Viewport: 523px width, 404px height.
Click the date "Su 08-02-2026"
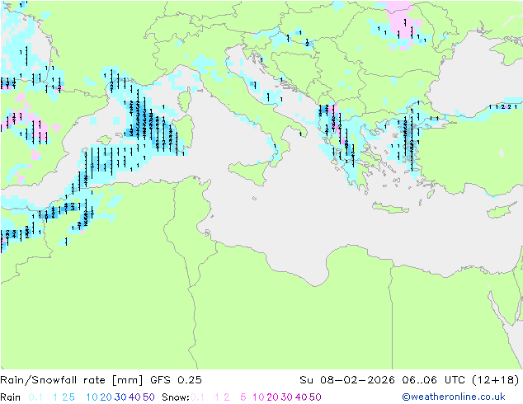[347, 380]
